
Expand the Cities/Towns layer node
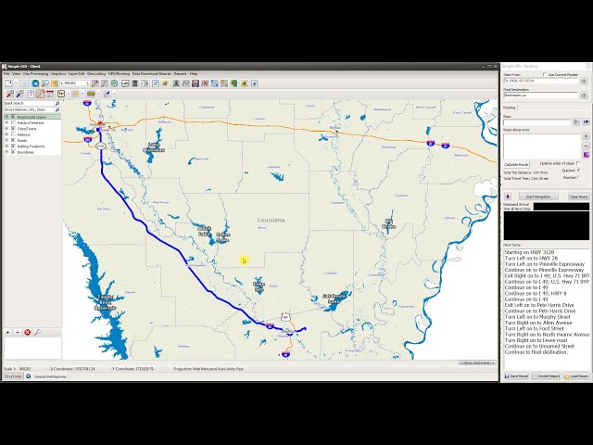6,129
